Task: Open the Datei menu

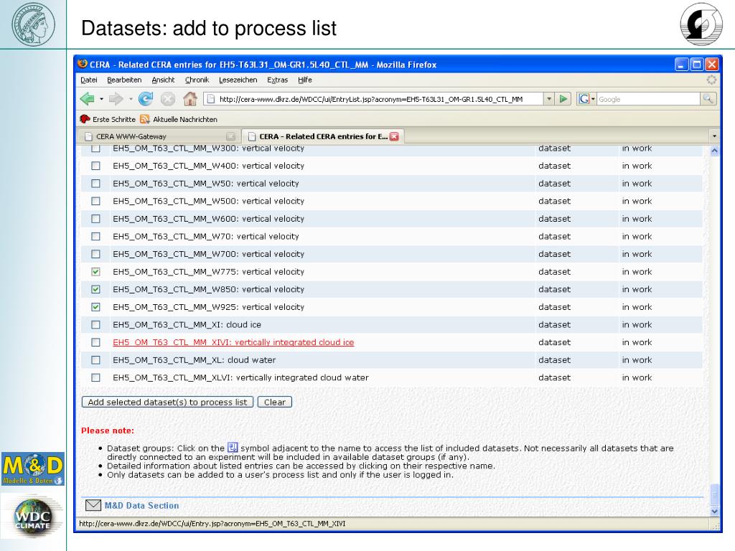Action: 88,80
